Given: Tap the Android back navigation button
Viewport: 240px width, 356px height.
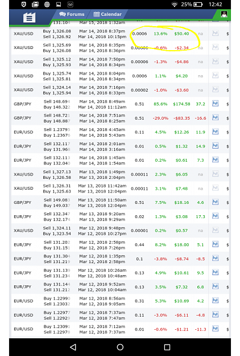Looking at the screenshot, I should [x=73, y=347].
